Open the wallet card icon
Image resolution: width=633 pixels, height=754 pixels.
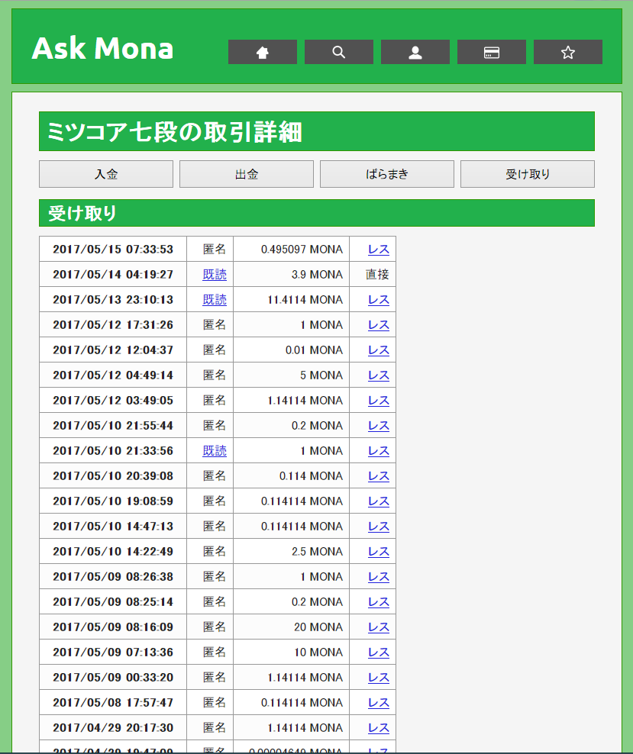pos(491,52)
